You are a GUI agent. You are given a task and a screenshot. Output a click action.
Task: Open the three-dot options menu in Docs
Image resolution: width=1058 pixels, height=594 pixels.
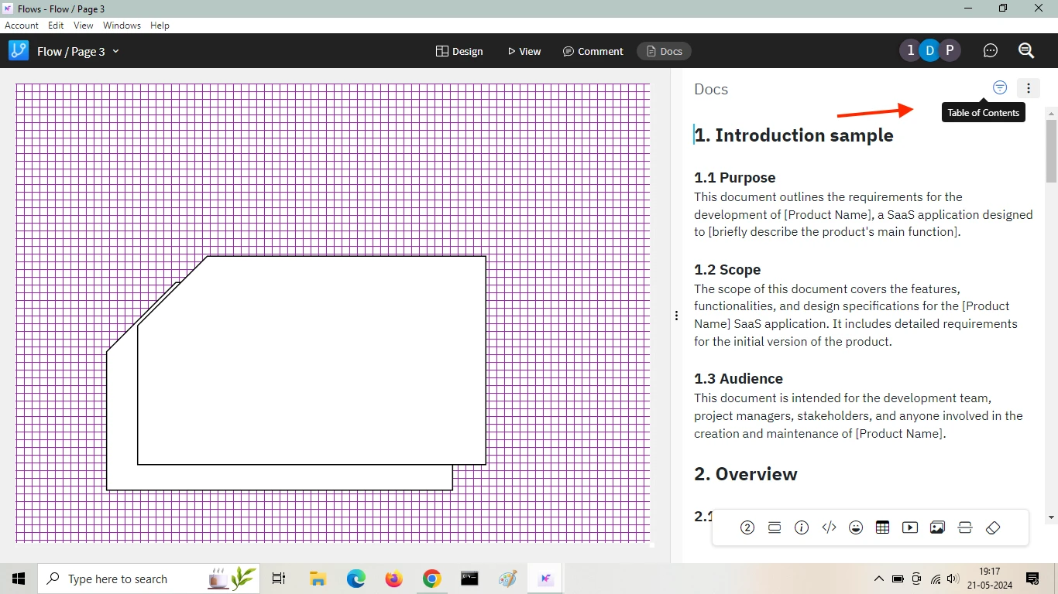pos(1028,87)
